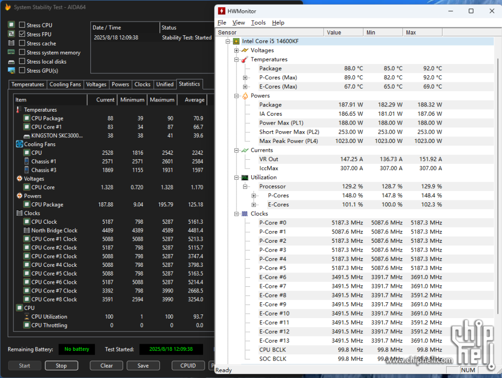Screen dimensions: 502x378
Task: Click the flame icon beside HWMonitor Powers
Action: tap(245, 96)
